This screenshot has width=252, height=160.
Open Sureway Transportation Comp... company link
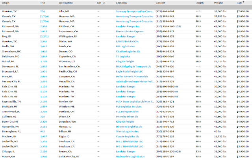click(x=135, y=11)
